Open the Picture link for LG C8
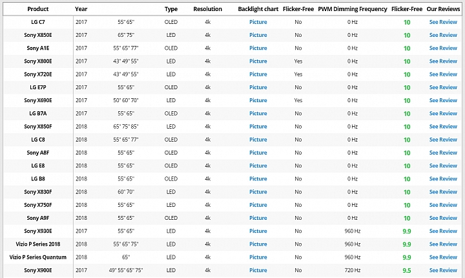 tap(258, 140)
